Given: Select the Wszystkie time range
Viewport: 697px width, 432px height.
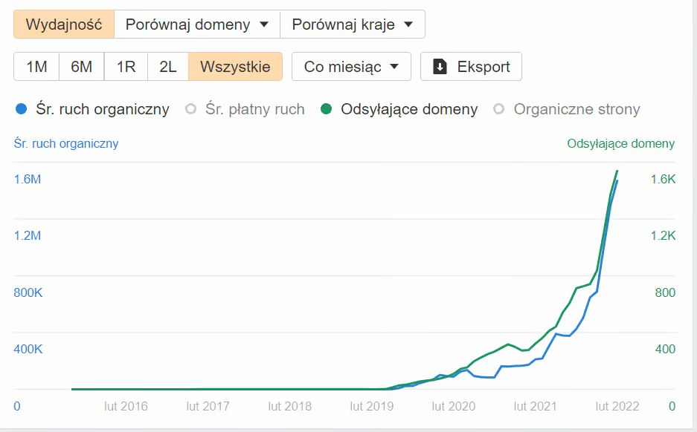Looking at the screenshot, I should tap(235, 66).
